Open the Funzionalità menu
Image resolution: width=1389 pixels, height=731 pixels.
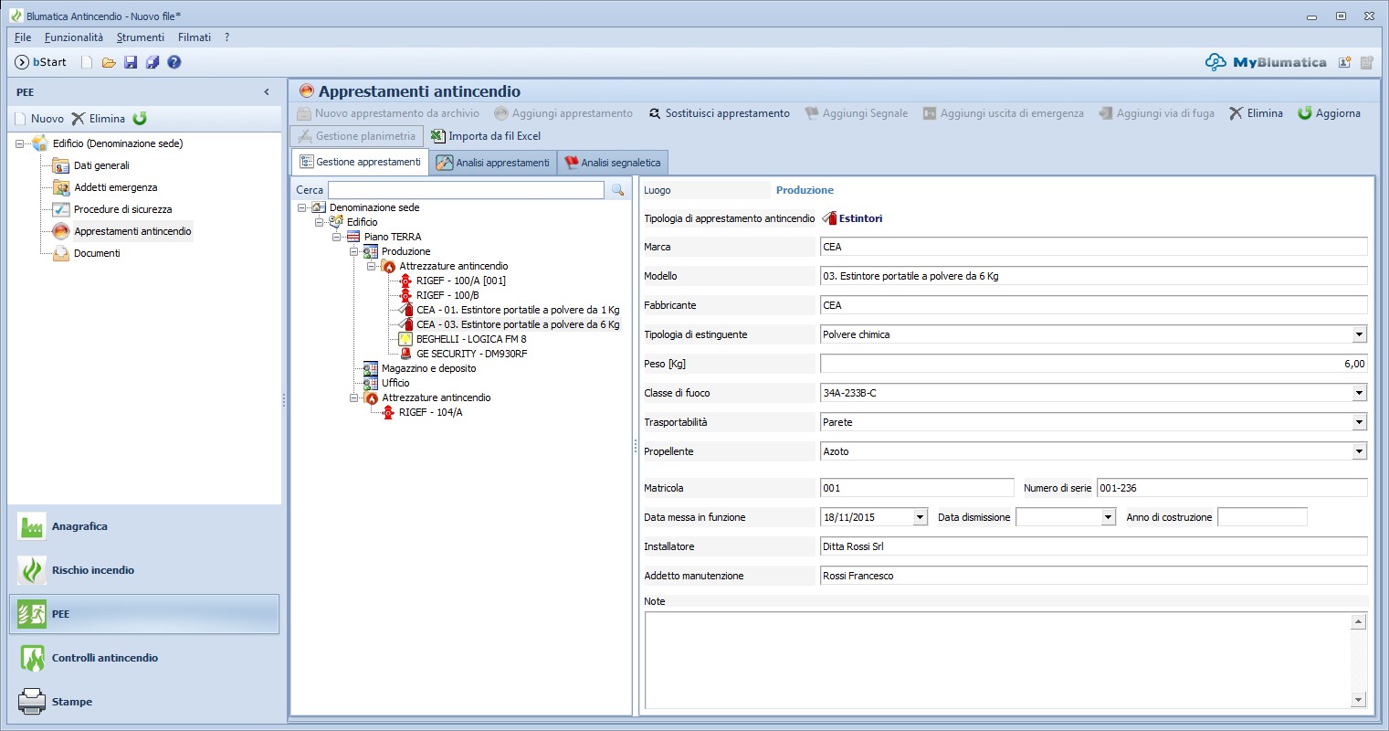point(74,37)
